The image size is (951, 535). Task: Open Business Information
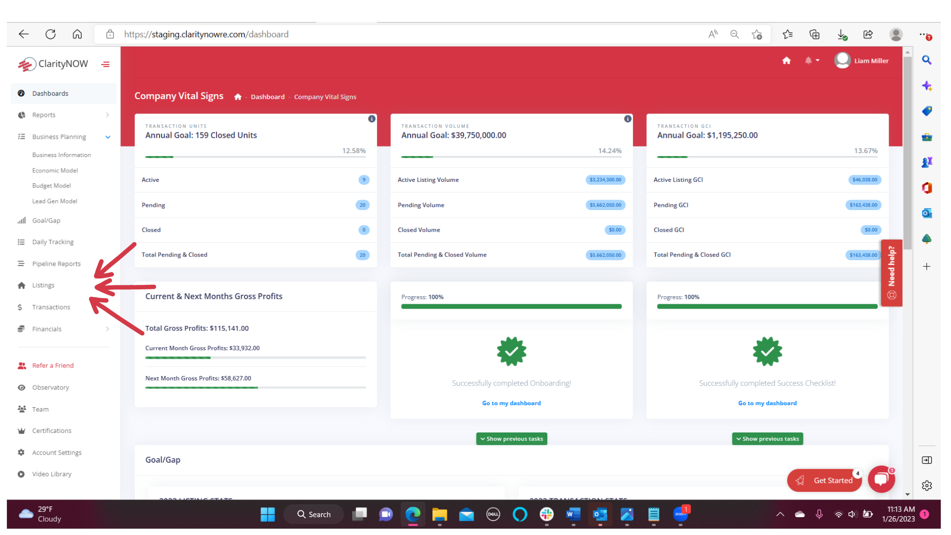click(61, 155)
